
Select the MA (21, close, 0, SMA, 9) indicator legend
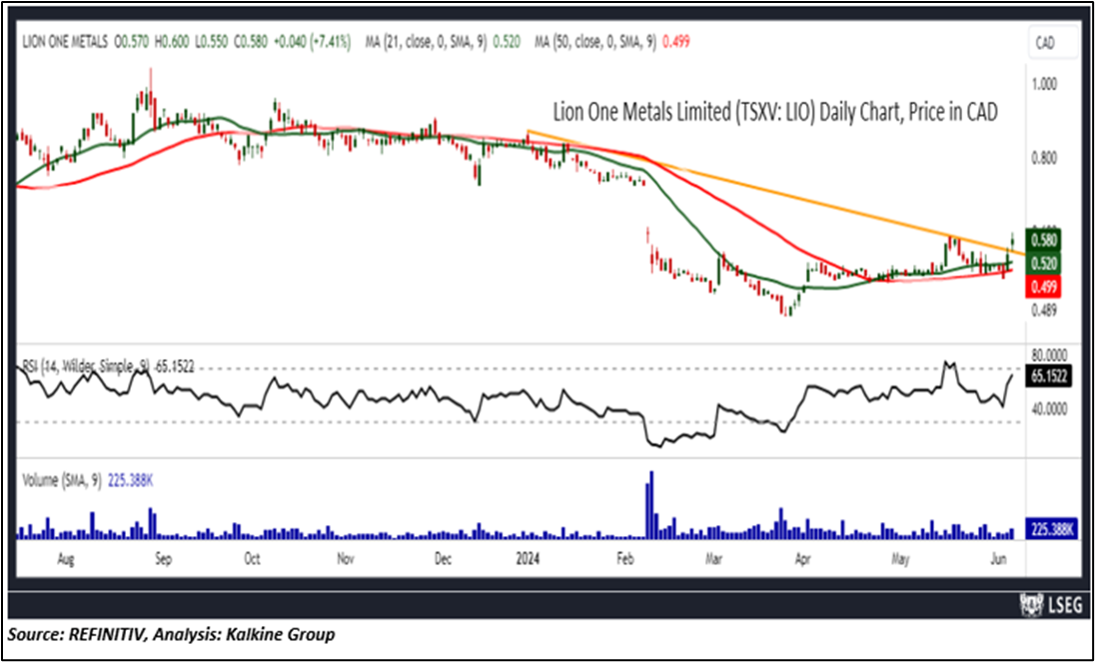pyautogui.click(x=426, y=43)
